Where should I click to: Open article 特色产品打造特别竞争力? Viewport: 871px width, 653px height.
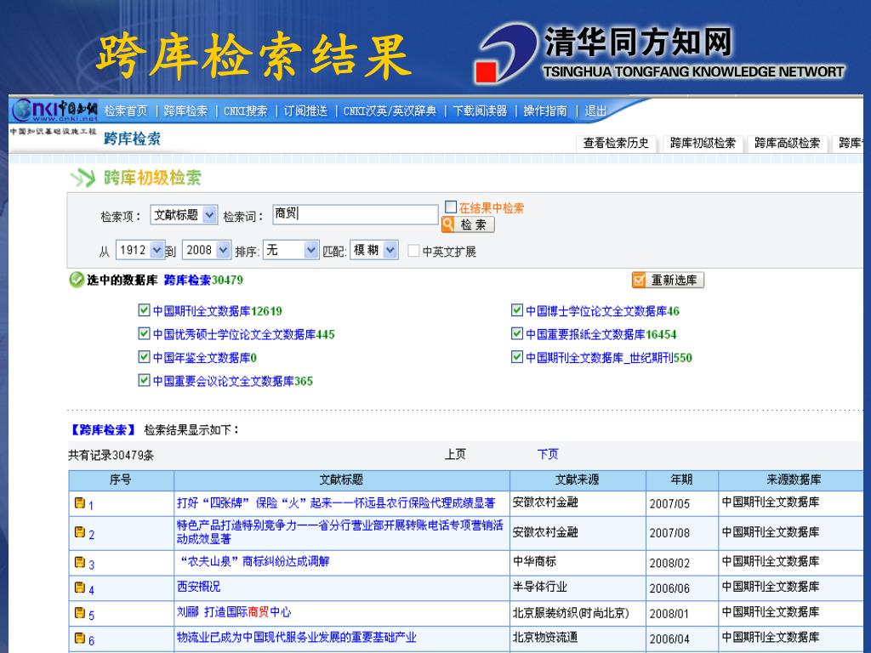[x=340, y=531]
